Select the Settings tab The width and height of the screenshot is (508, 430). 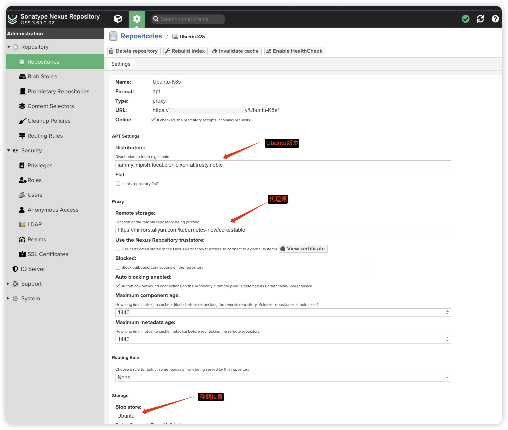pos(121,64)
